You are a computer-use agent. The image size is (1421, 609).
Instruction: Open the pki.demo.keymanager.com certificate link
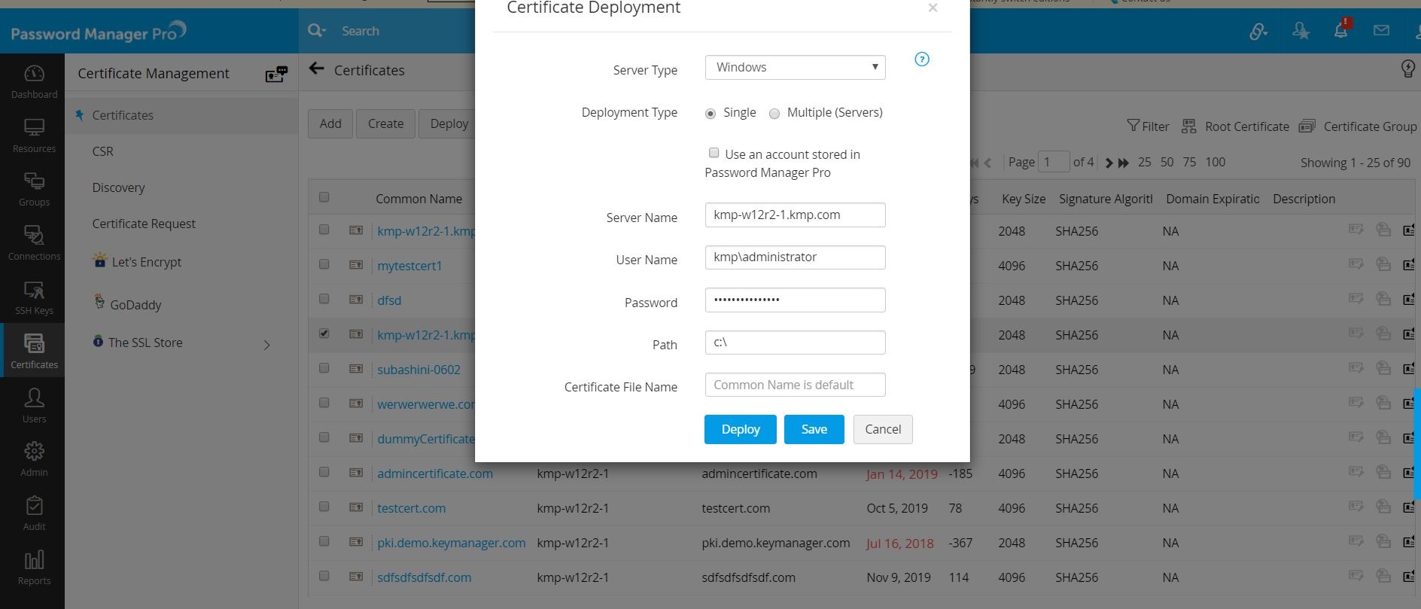click(452, 543)
